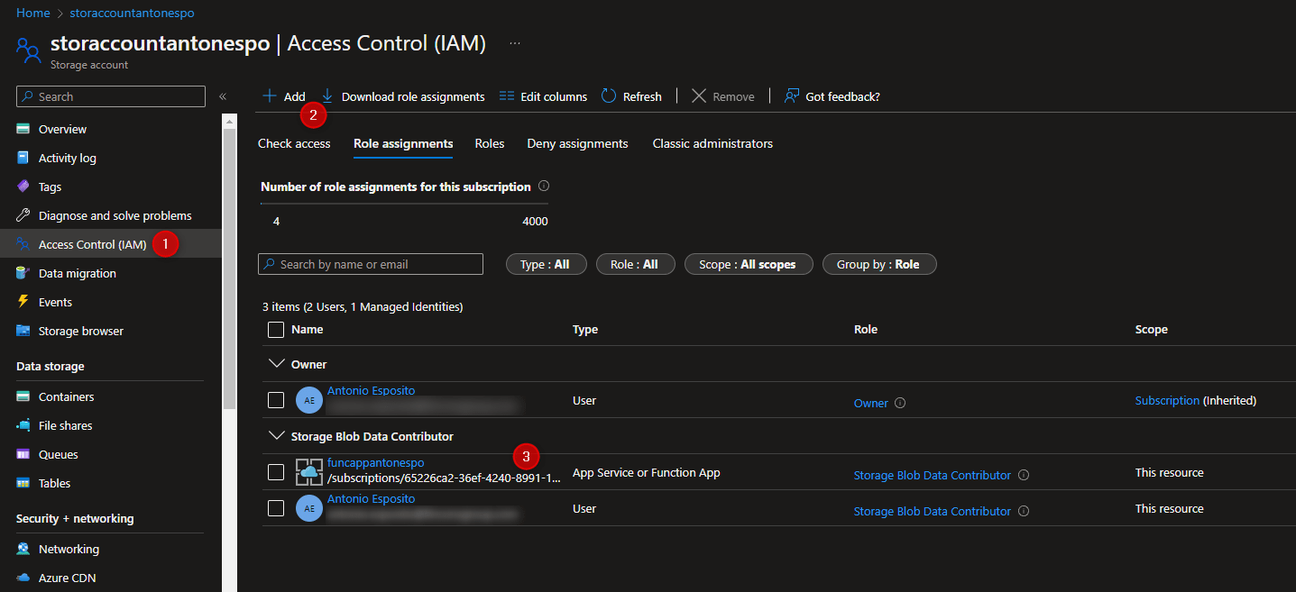Collapse the Storage Blob Data Contributor group

pos(276,436)
